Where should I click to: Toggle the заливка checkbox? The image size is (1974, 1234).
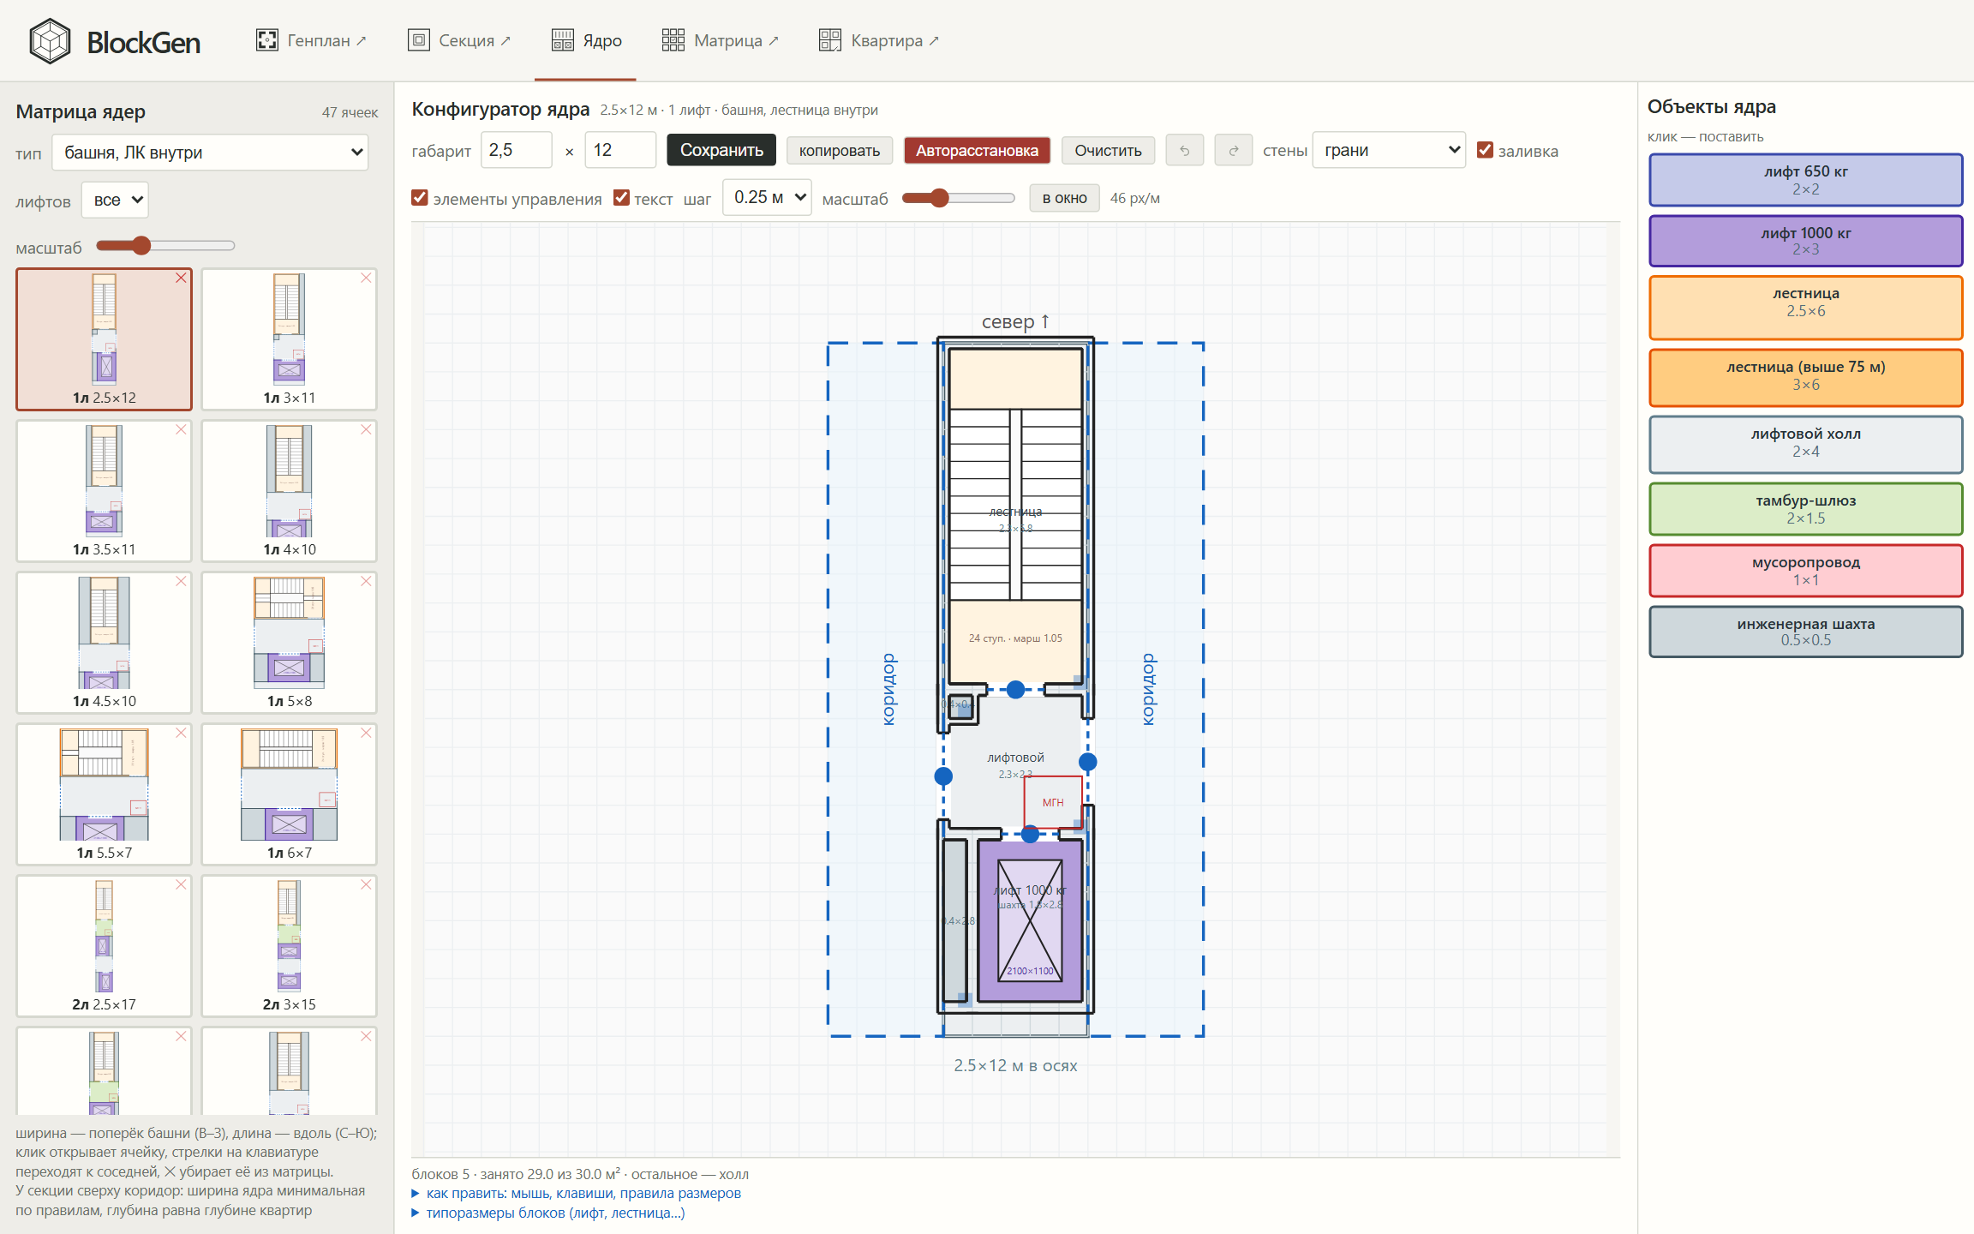click(1486, 151)
